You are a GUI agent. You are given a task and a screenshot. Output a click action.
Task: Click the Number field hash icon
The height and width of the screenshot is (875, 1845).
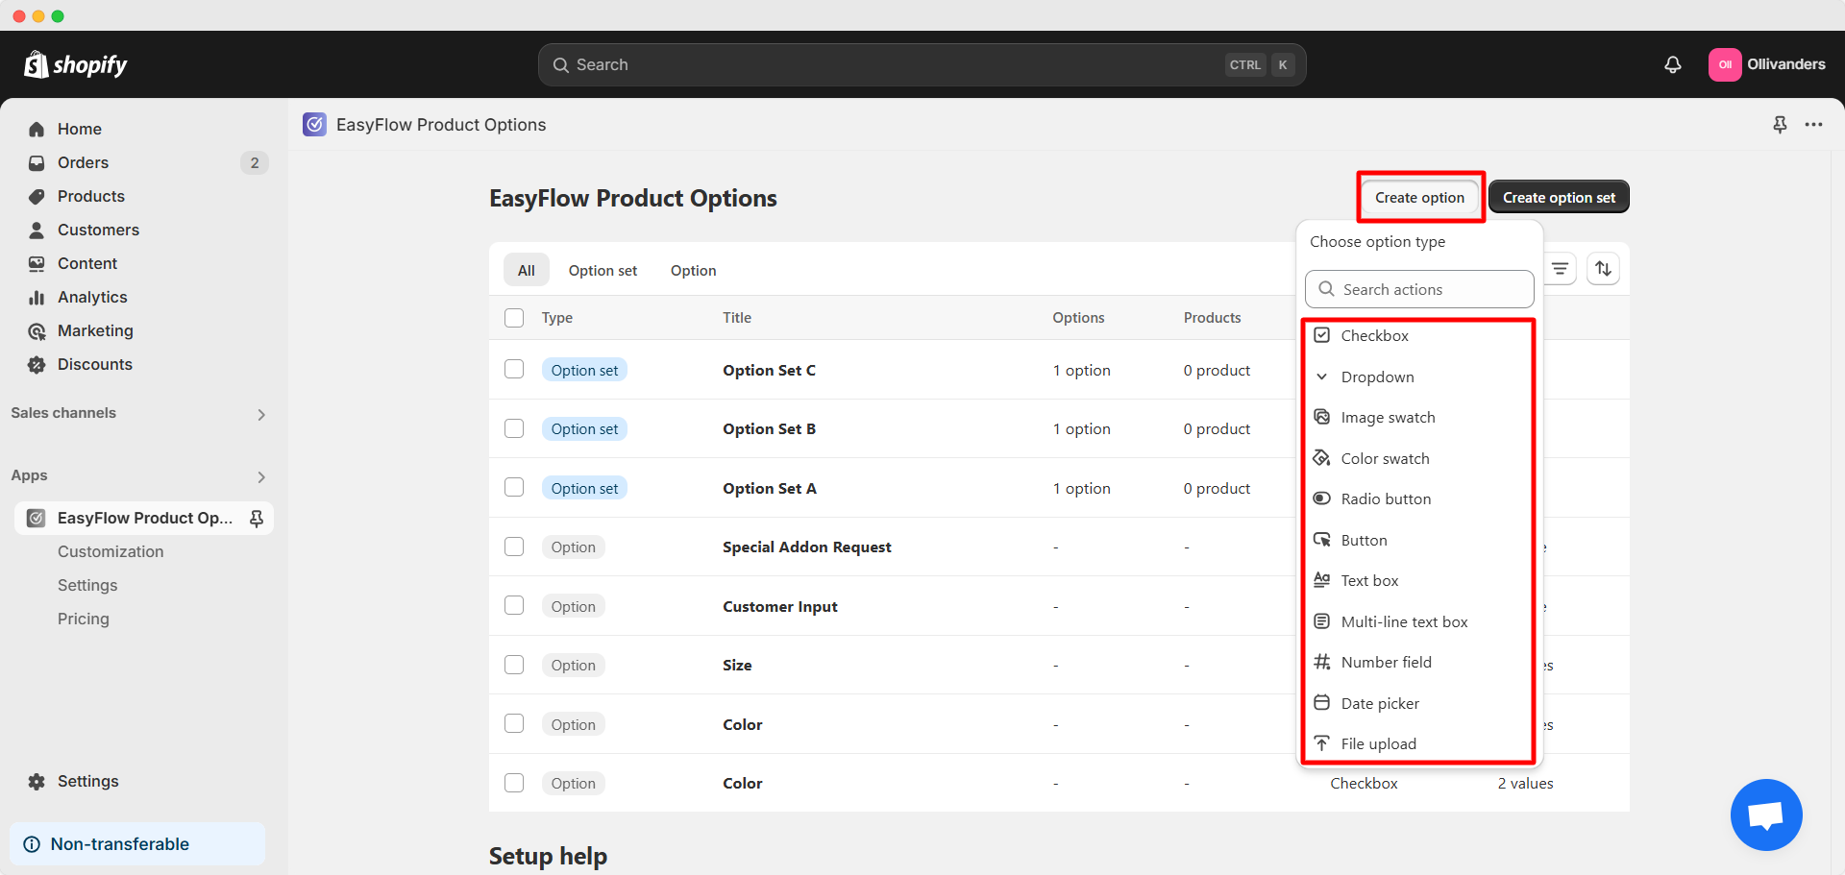1322,662
